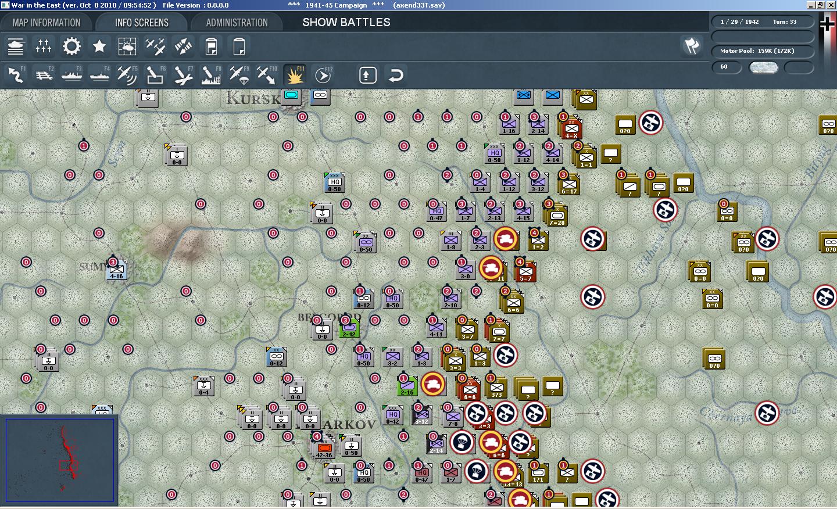Click the minimap overview thumbnail

(x=59, y=460)
